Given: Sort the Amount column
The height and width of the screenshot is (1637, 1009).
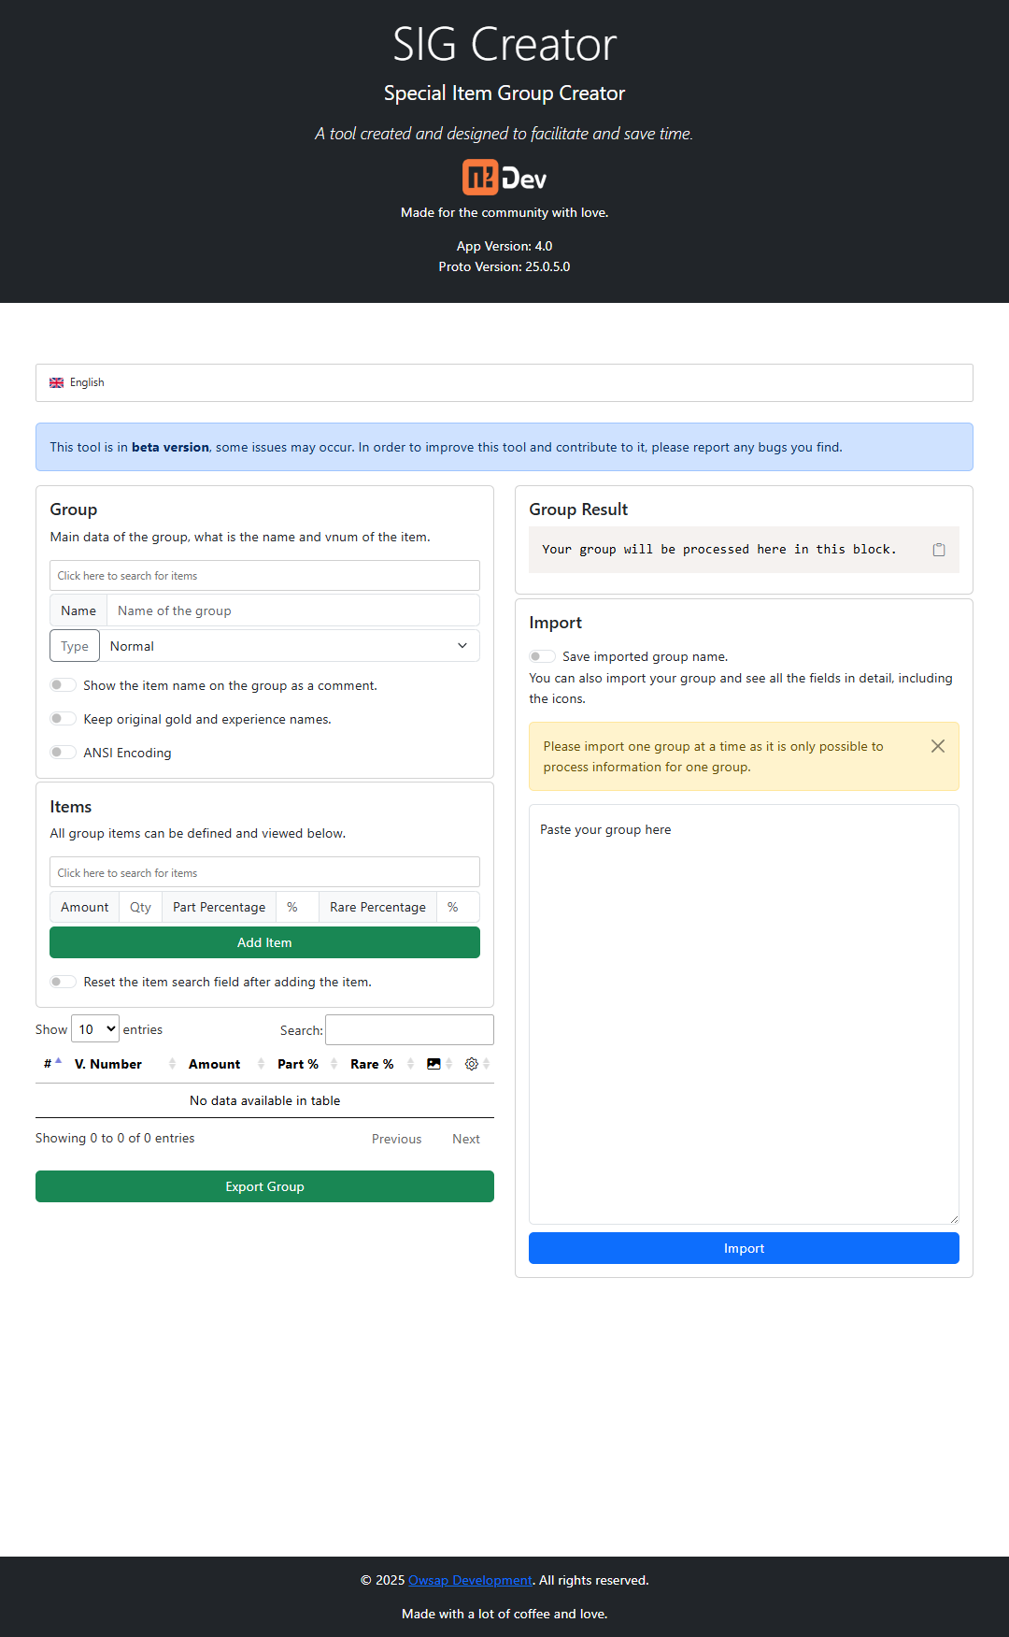Looking at the screenshot, I should [214, 1064].
